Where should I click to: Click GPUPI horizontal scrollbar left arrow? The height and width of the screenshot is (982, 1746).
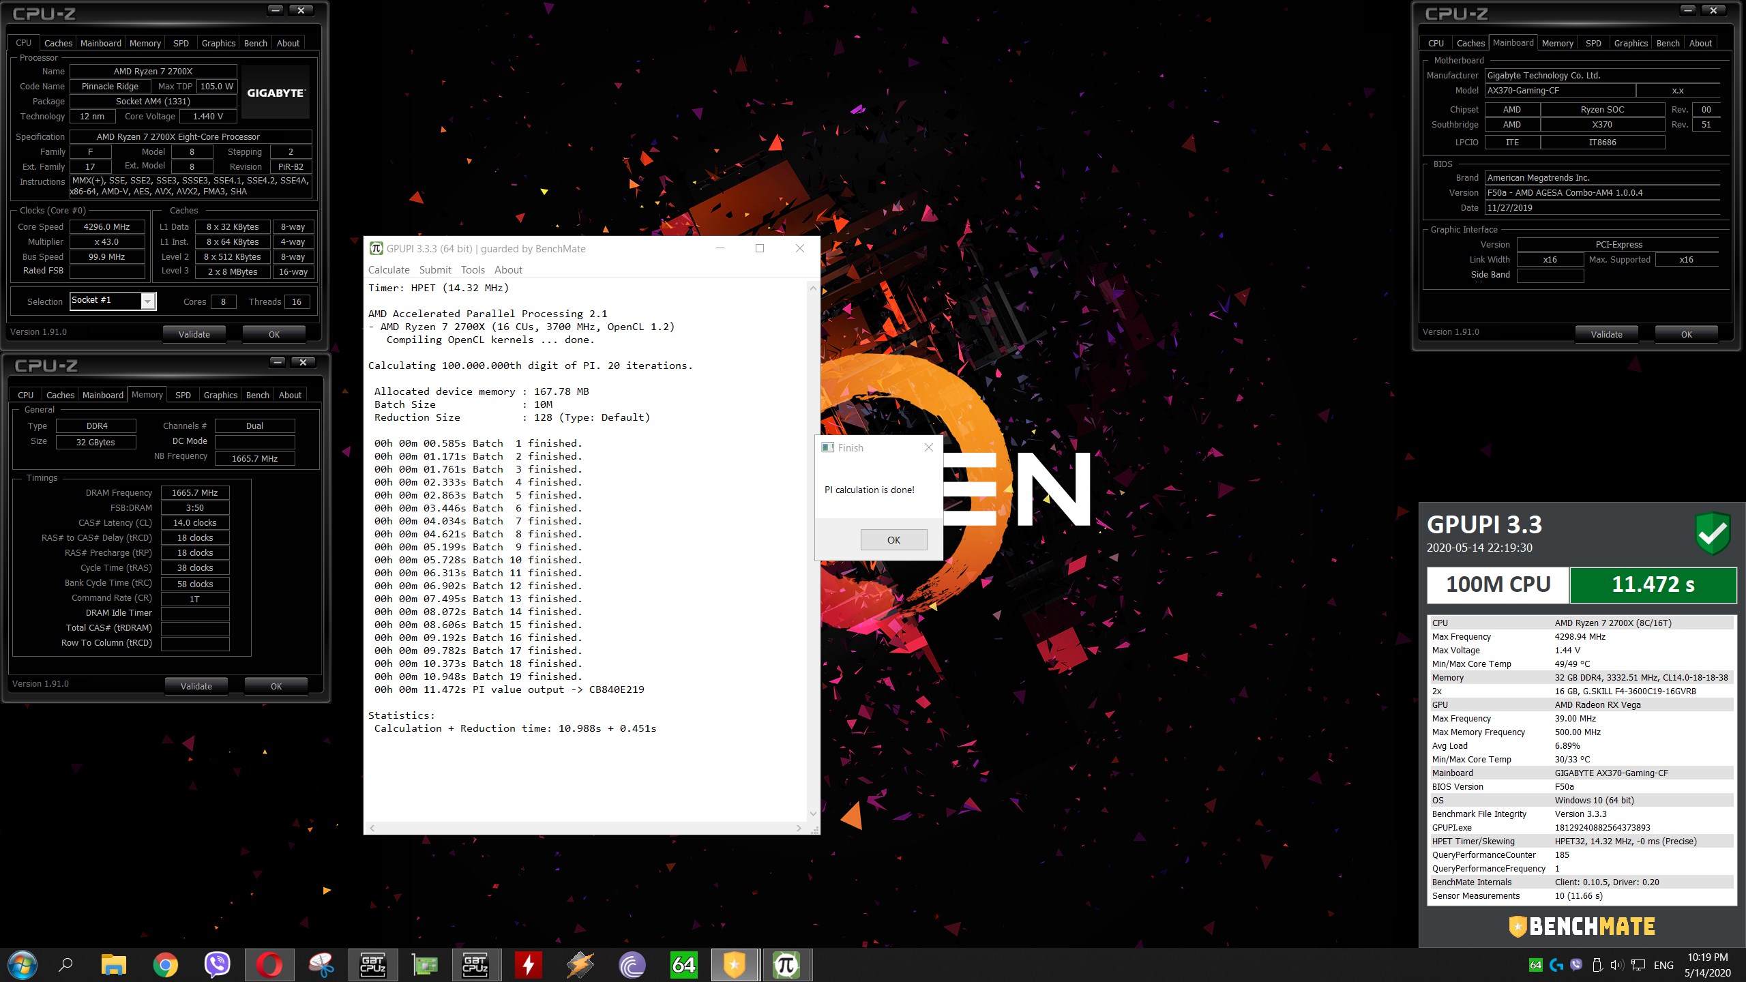tap(372, 828)
